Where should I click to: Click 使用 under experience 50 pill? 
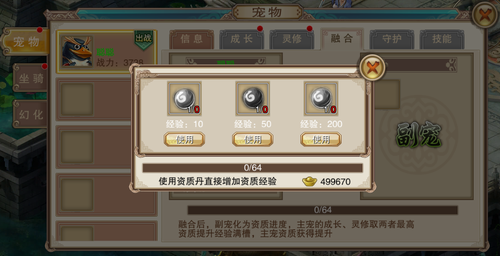point(253,139)
